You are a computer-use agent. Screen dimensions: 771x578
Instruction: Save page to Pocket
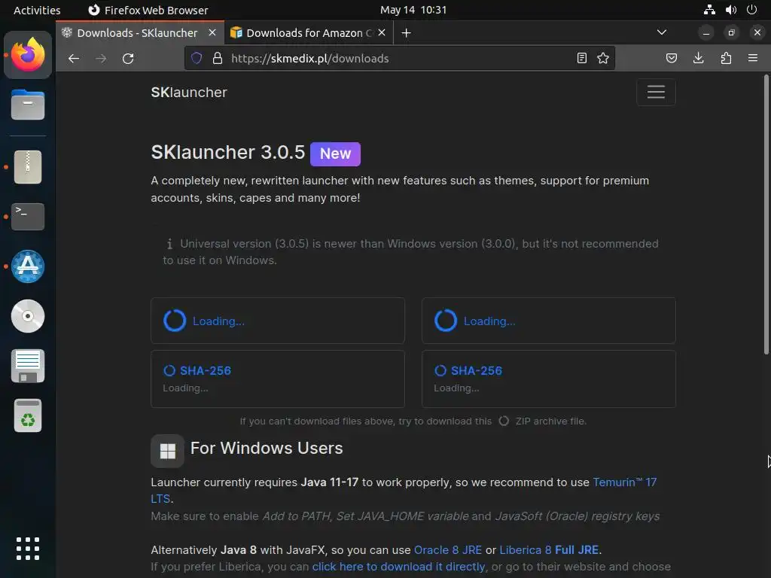coord(671,58)
